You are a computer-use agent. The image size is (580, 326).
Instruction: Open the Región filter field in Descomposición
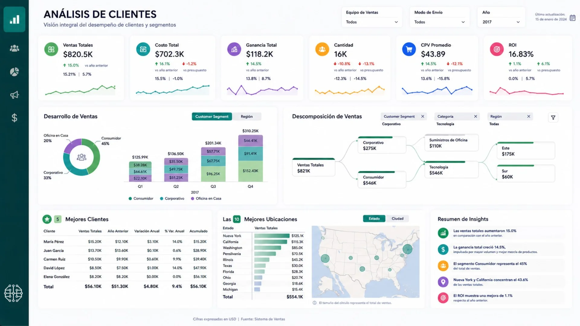pyautogui.click(x=510, y=117)
